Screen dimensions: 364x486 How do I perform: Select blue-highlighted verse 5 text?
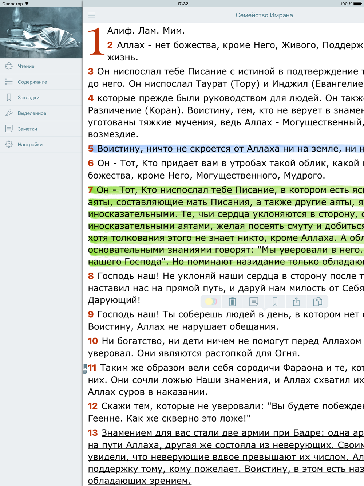(226, 149)
